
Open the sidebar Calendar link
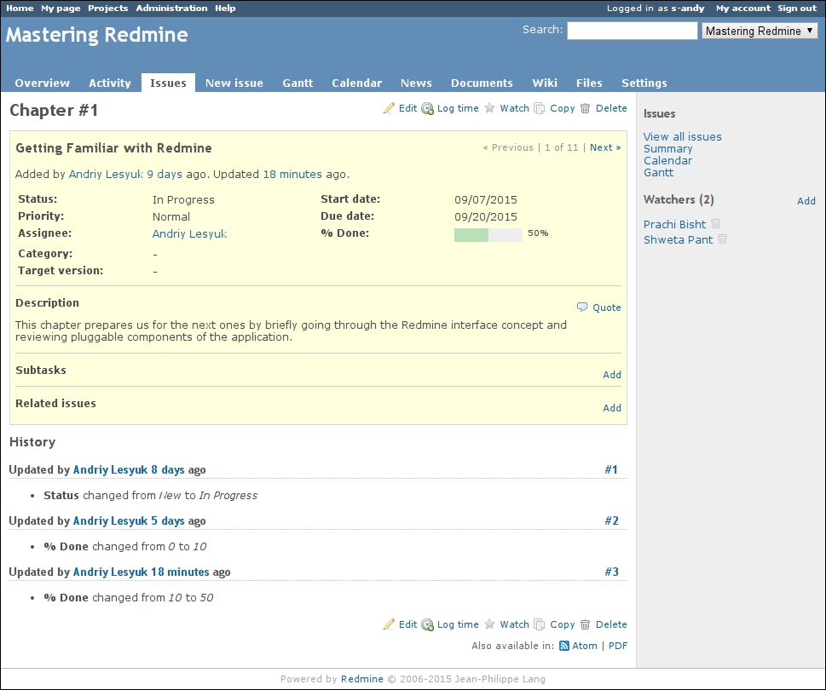pyautogui.click(x=668, y=160)
